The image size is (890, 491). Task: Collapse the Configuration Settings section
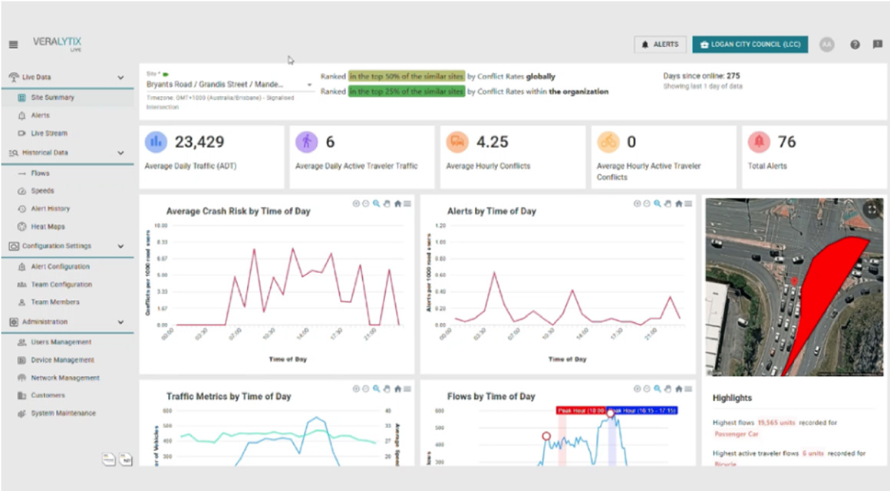pos(120,246)
